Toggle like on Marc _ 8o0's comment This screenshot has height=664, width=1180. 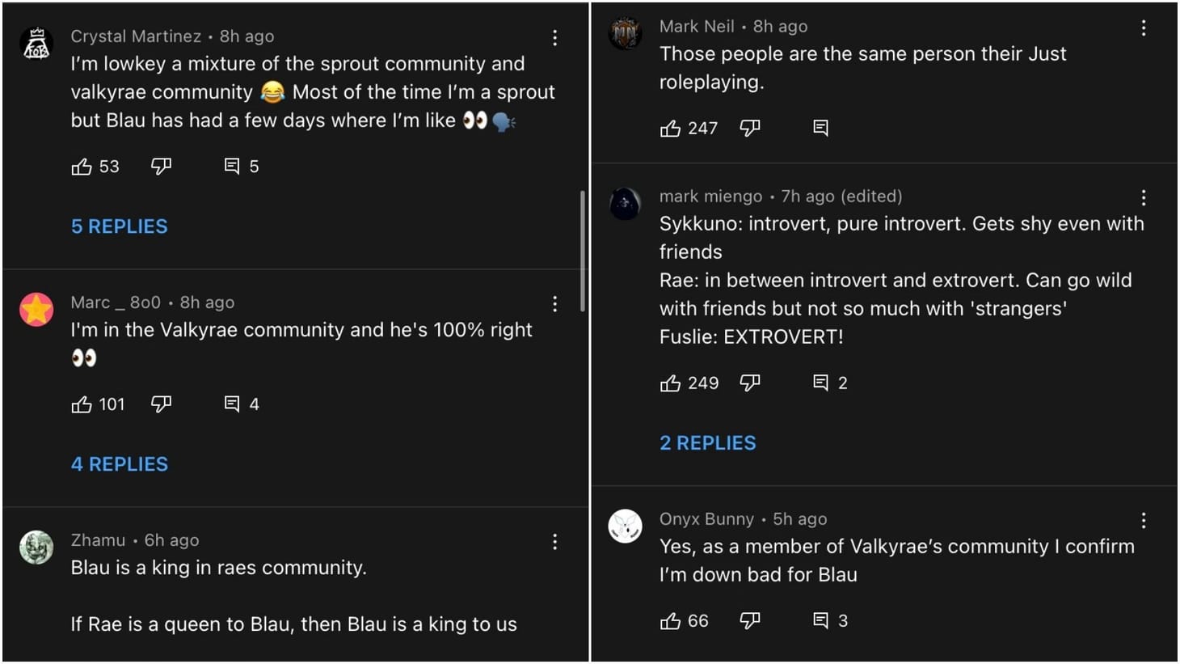[82, 404]
